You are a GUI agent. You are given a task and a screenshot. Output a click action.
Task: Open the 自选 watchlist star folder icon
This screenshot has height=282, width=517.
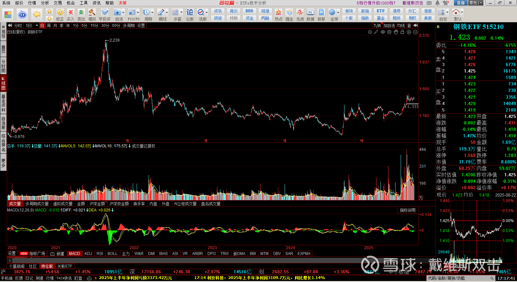(117, 12)
